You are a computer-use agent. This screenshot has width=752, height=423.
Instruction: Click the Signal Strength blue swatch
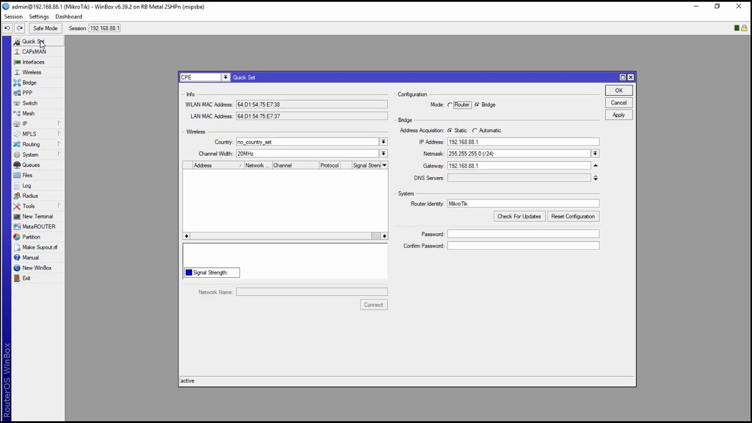[189, 273]
